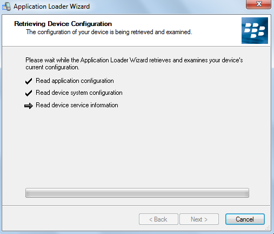Click the BlackBerry logo in the header
The image size is (274, 234).
[255, 30]
